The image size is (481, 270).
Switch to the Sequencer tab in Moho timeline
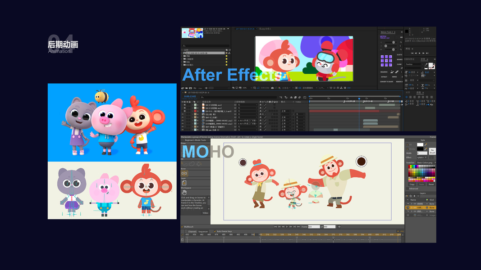[x=203, y=231]
